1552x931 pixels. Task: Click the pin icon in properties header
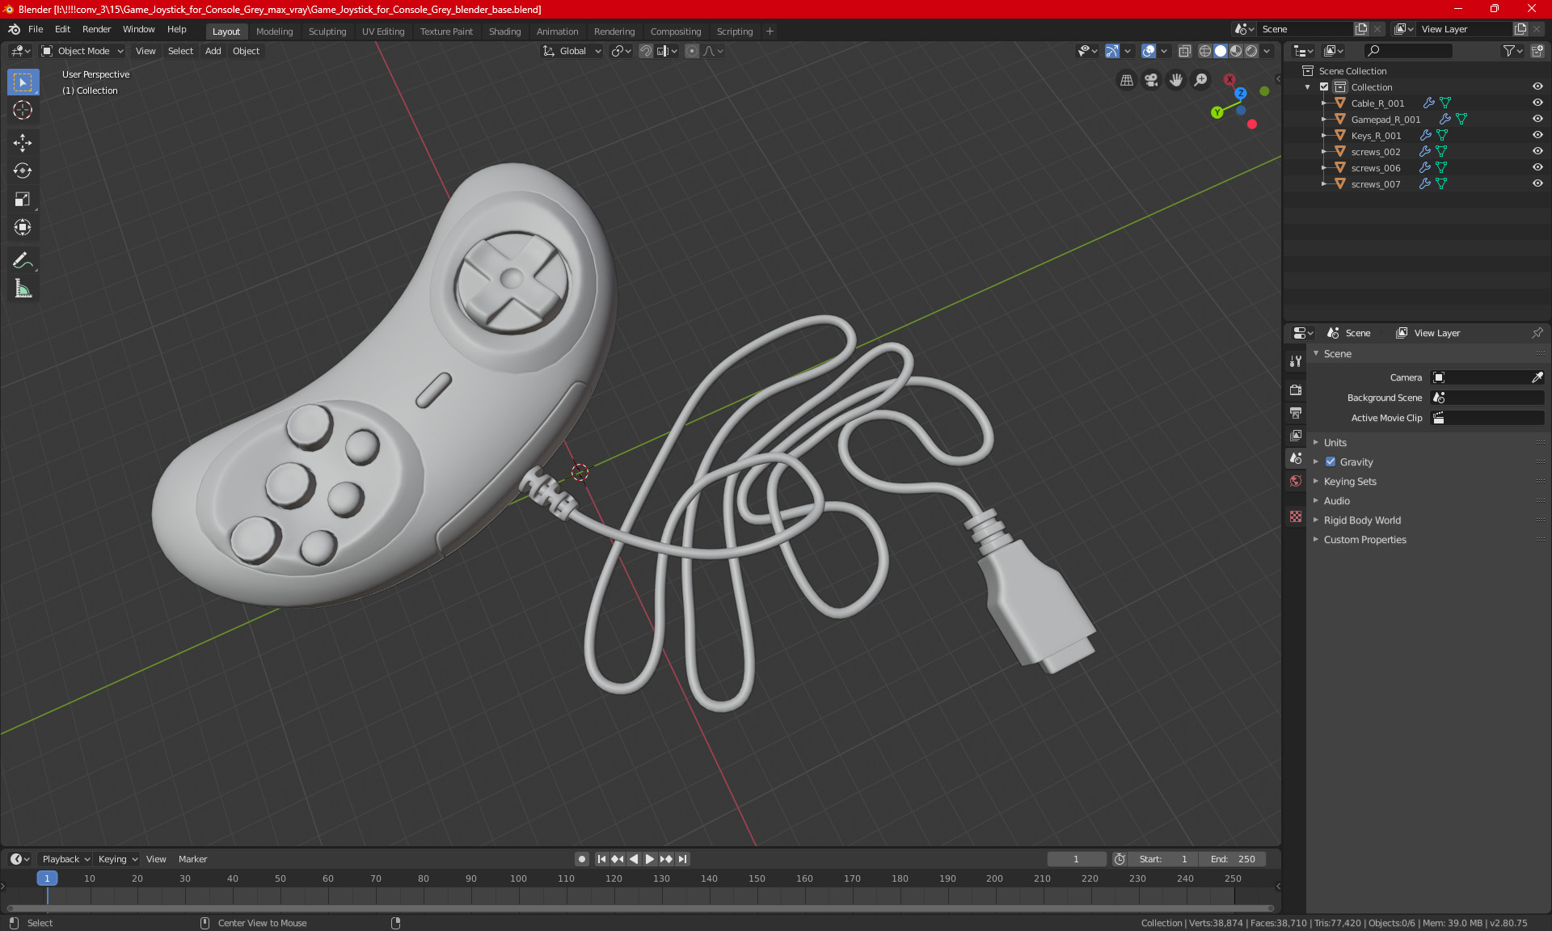click(1537, 333)
